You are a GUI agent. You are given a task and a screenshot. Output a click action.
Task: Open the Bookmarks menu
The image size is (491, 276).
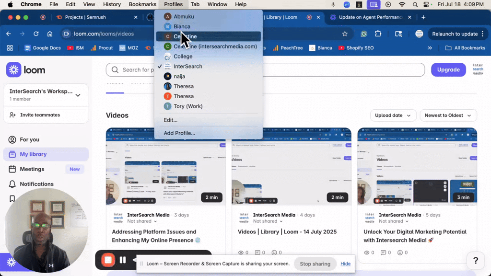tap(142, 4)
